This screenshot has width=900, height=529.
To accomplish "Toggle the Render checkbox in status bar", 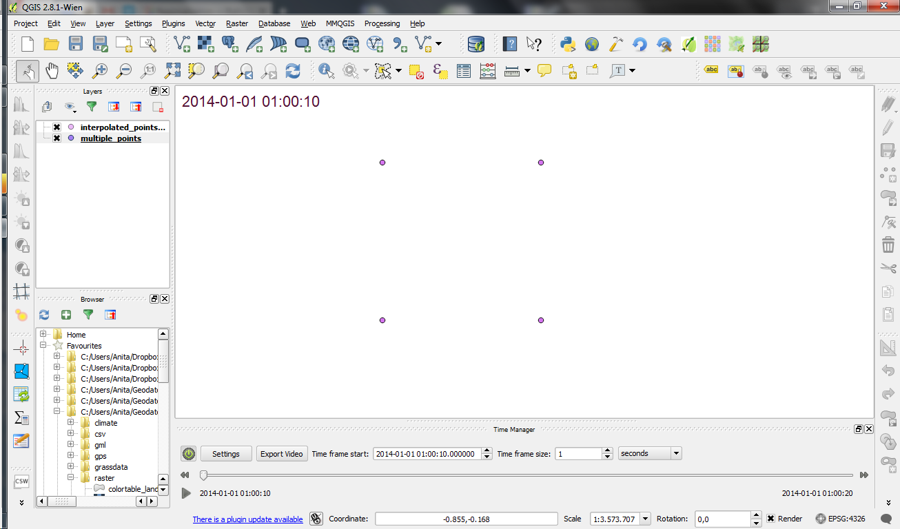I will point(771,519).
